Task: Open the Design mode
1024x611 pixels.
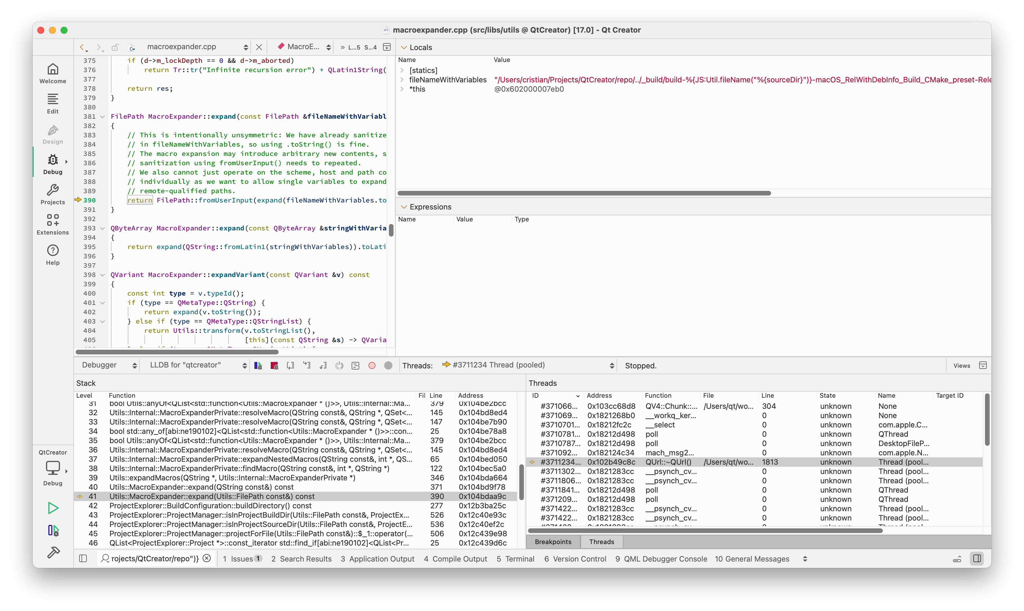Action: 53,134
